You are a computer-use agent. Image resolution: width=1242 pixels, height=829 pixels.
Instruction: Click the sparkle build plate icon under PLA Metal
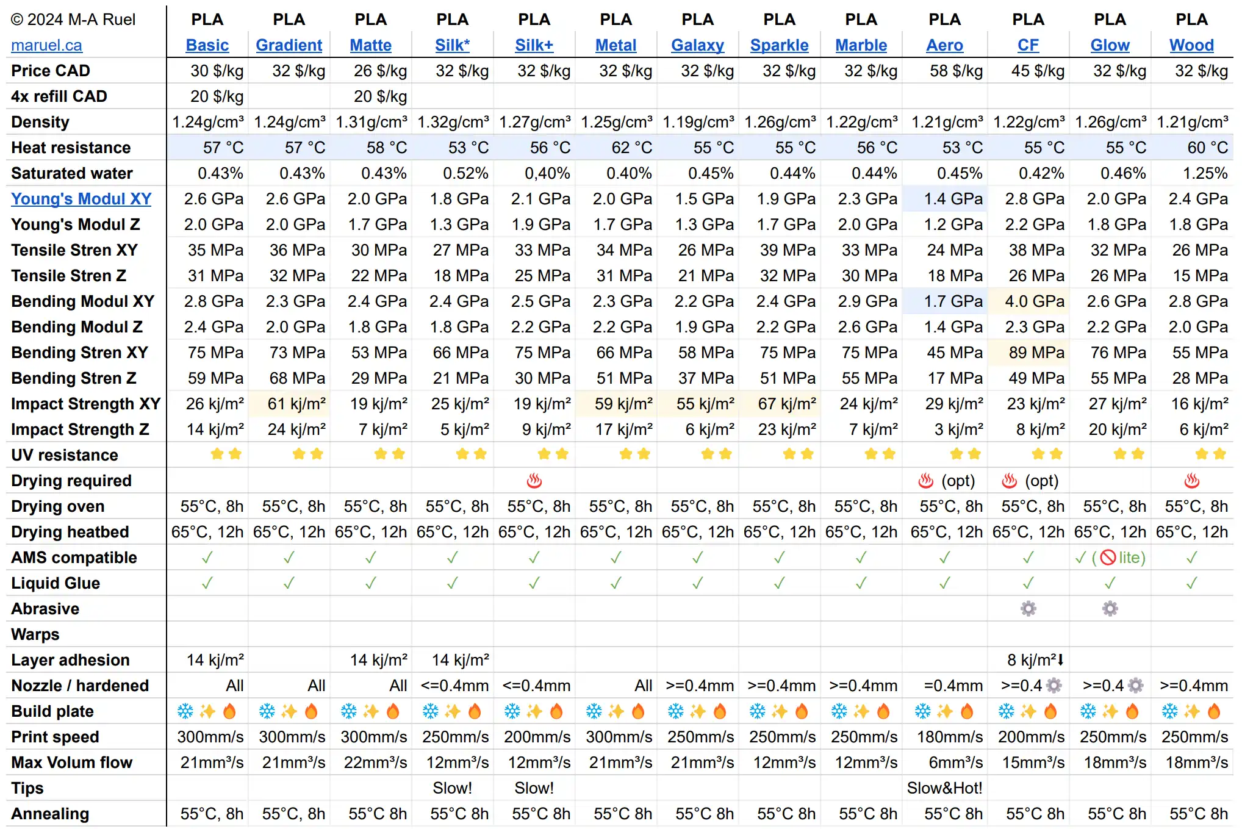[616, 711]
